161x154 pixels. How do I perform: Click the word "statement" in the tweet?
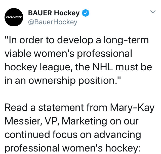(61, 107)
